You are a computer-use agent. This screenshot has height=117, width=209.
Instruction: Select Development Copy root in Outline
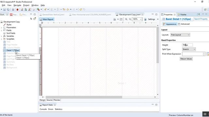coord(12,22)
